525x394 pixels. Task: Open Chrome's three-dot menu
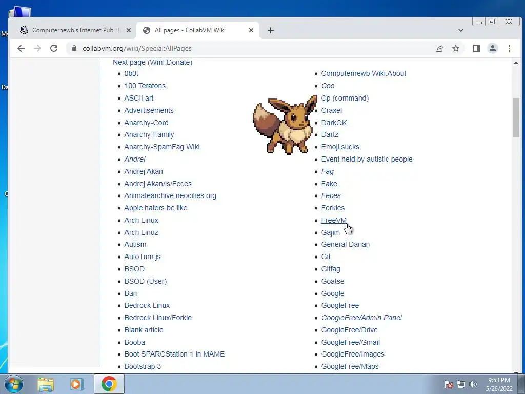click(509, 48)
